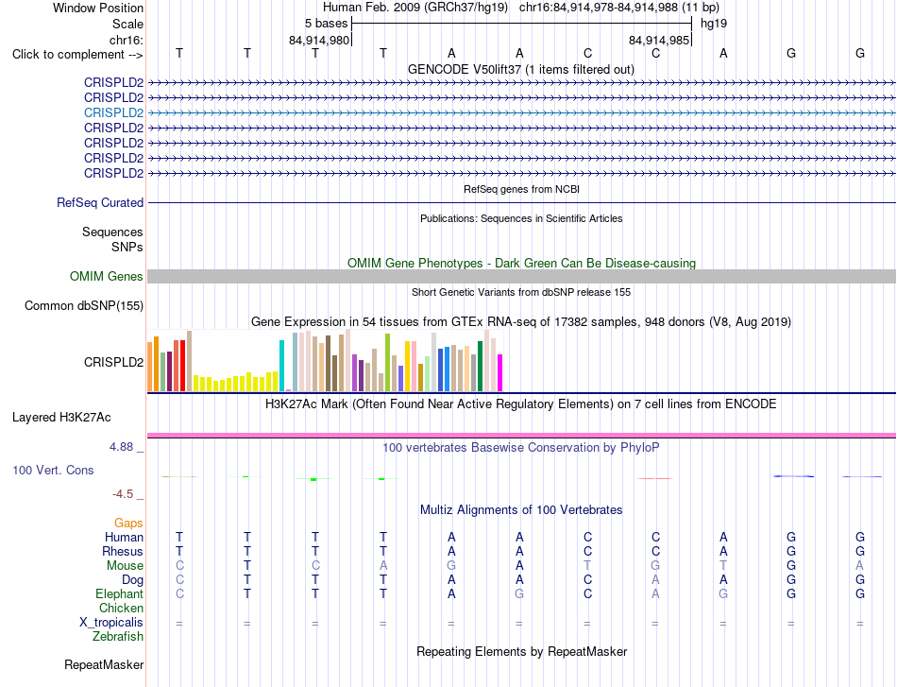
Task: Click 'RefSeq genes from NCBI' title
Action: (x=521, y=189)
